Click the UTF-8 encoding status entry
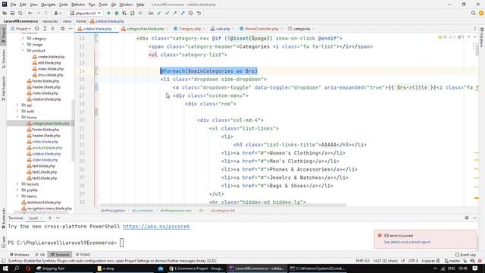The height and width of the screenshot is (273, 485). pos(413,261)
